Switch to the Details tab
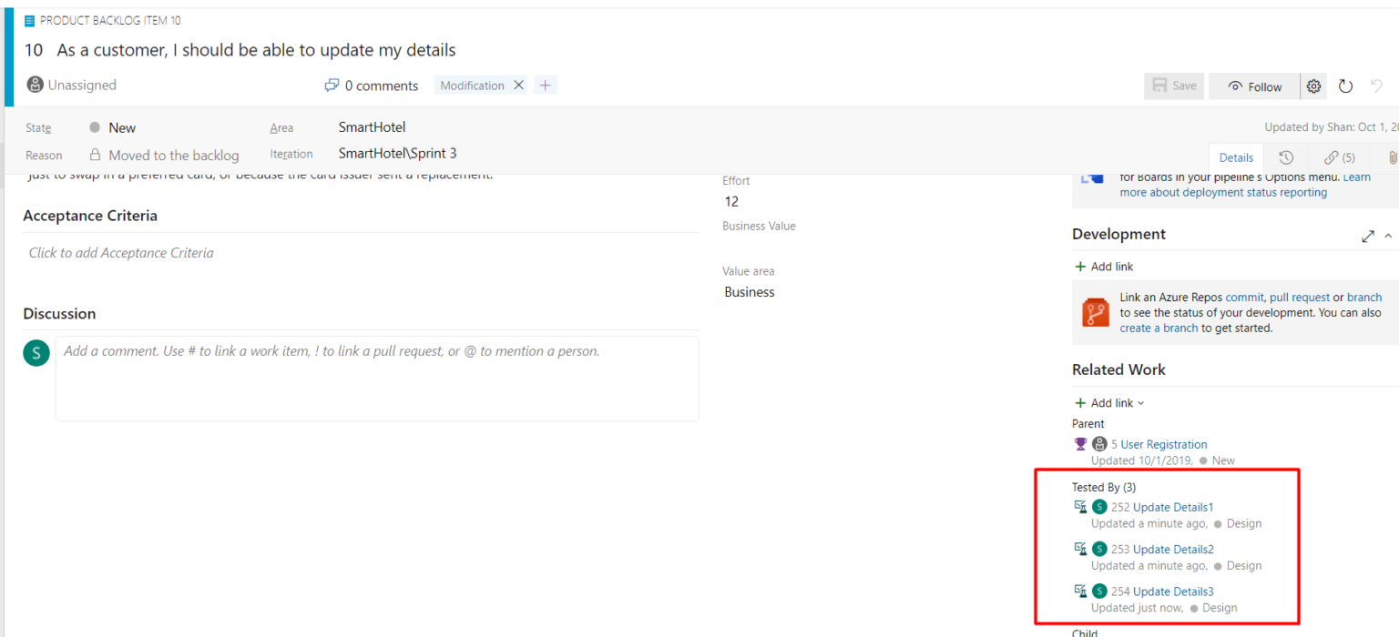The image size is (1399, 637). (x=1236, y=157)
